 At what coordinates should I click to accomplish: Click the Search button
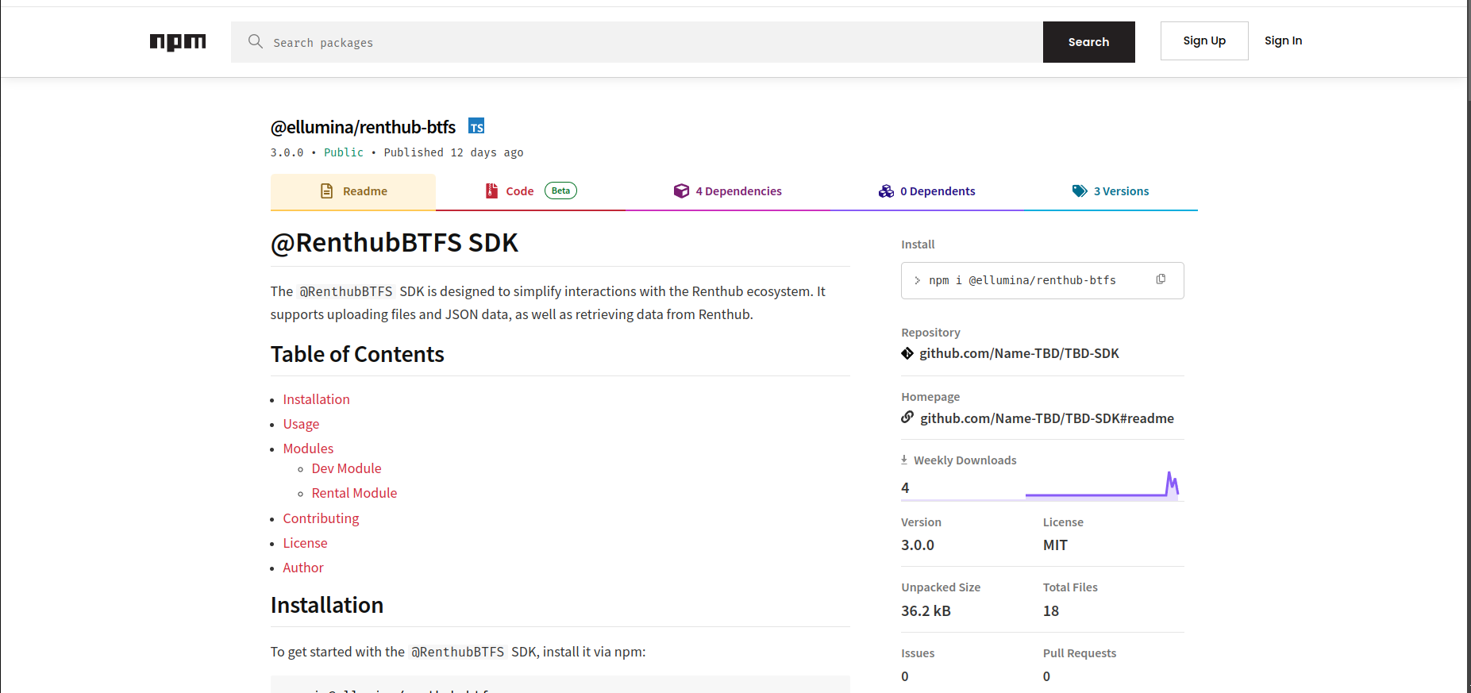[1088, 42]
